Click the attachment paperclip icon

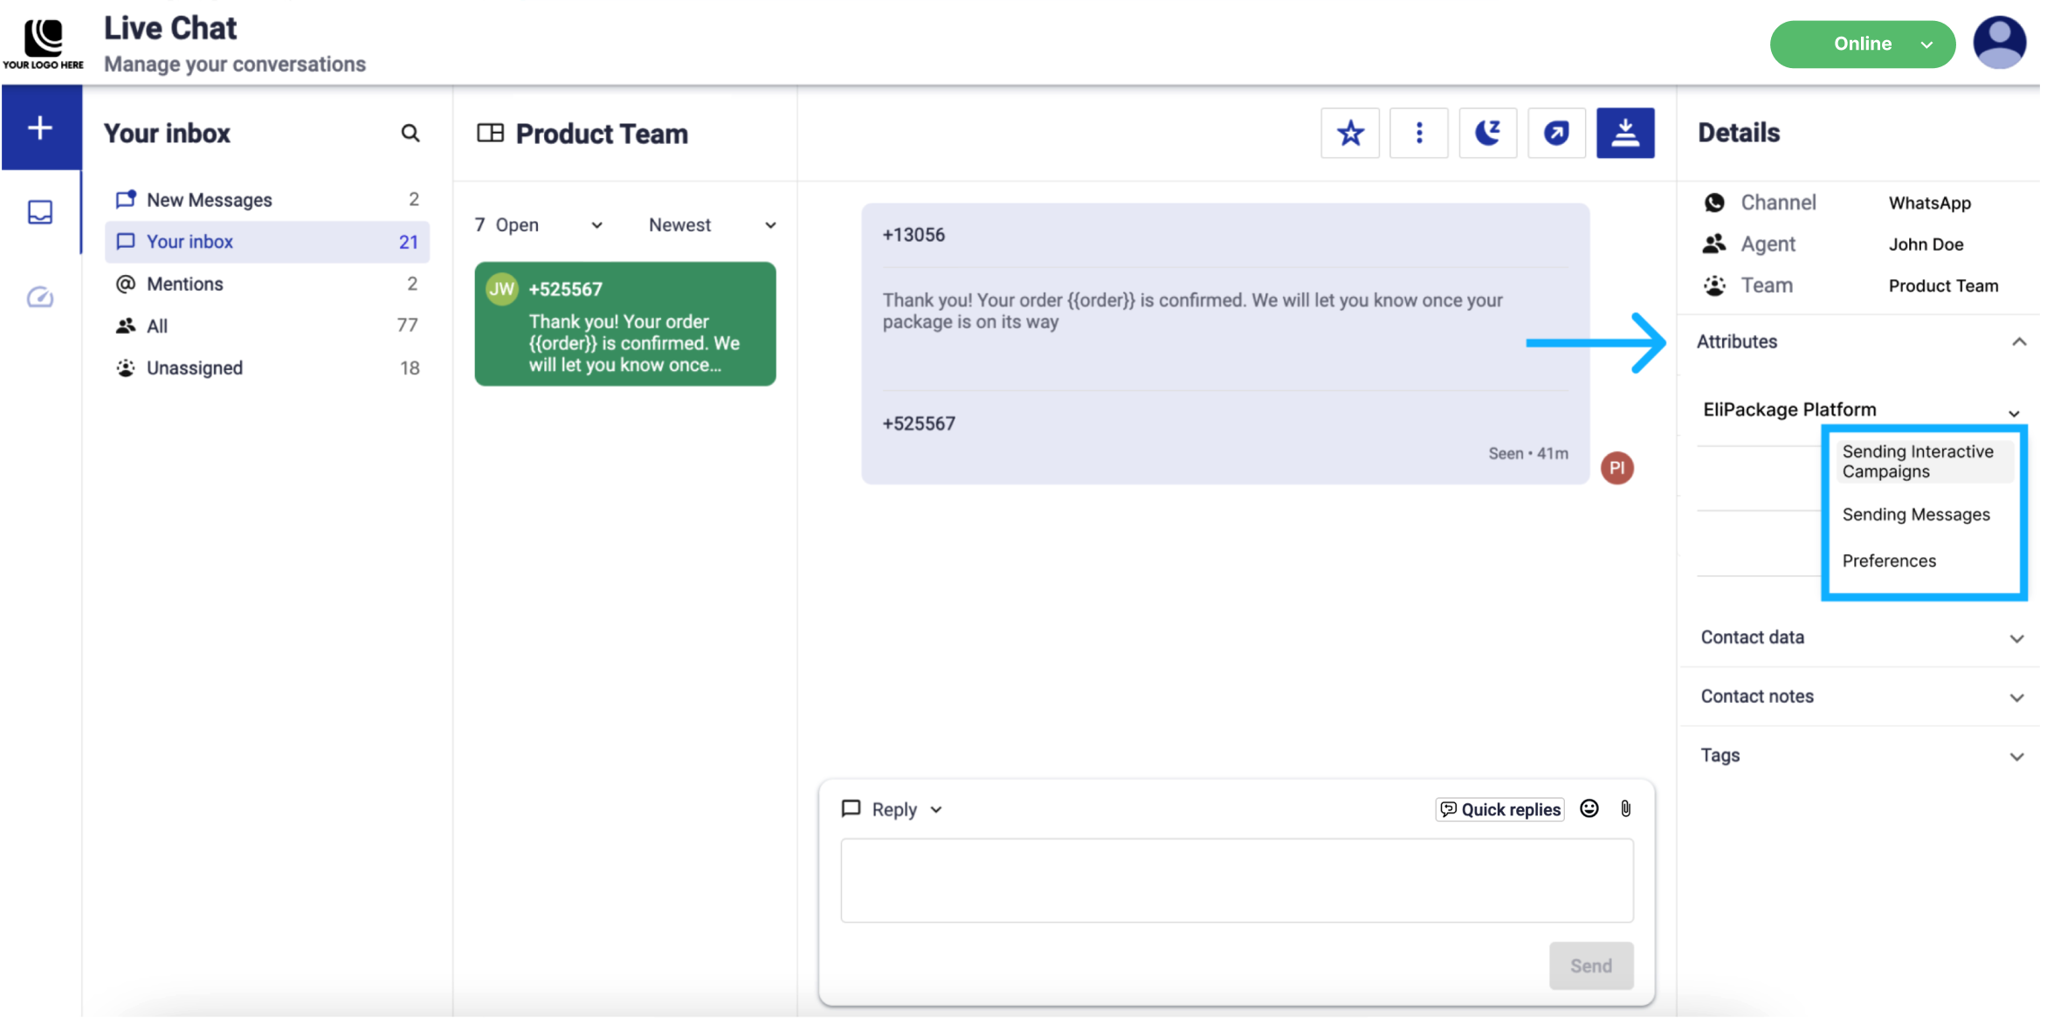1625,808
